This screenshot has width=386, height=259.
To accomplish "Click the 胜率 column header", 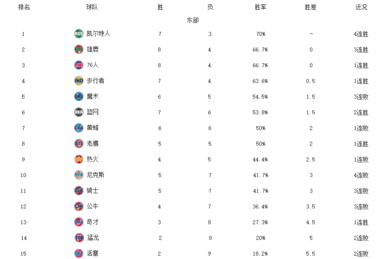I will [x=261, y=7].
